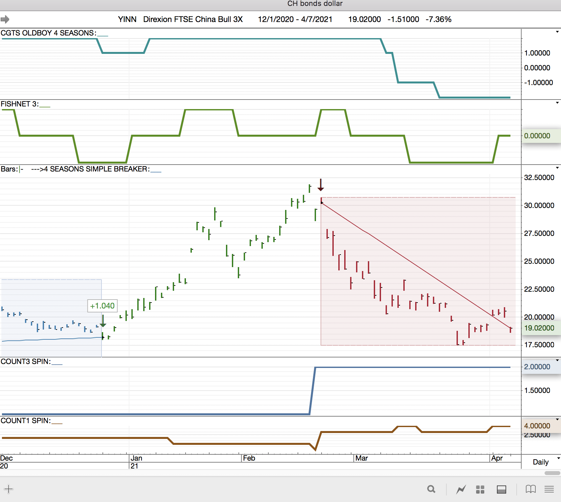This screenshot has width=561, height=502.
Task: Select the COUNT1 SPIN indicator label
Action: [26, 421]
